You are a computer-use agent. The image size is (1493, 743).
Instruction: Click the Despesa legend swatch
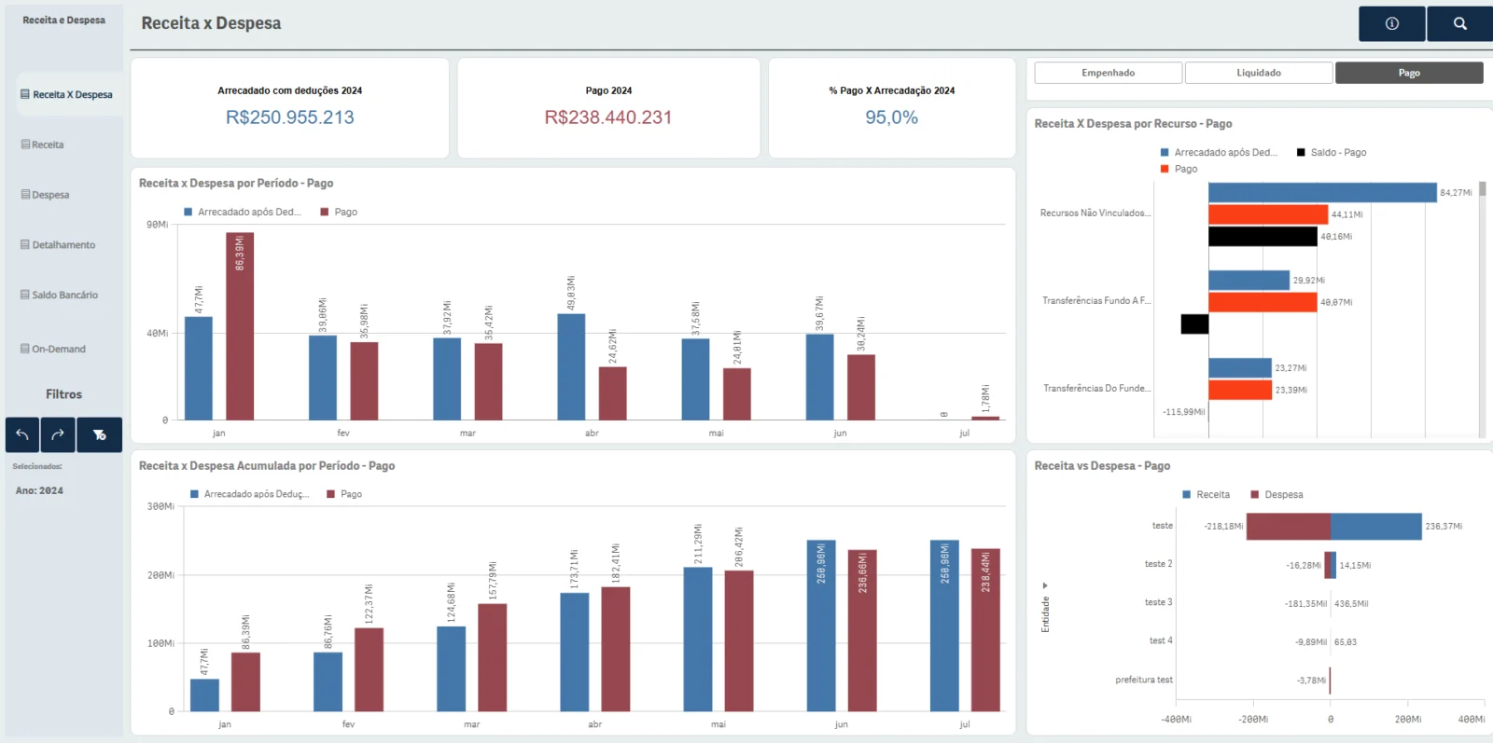pyautogui.click(x=1255, y=494)
